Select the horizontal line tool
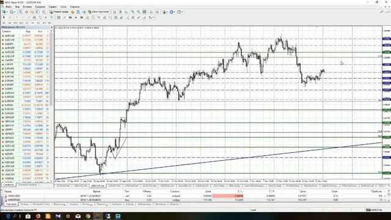 pyautogui.click(x=23, y=18)
